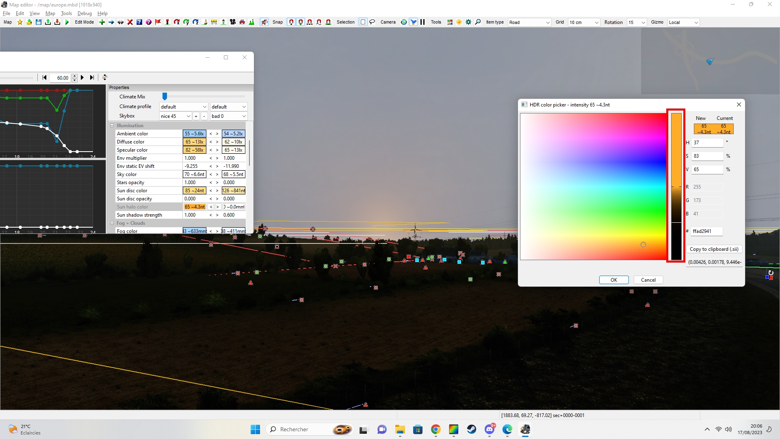Image resolution: width=780 pixels, height=439 pixels.
Task: Select the red X delete item tool
Action: (x=130, y=22)
